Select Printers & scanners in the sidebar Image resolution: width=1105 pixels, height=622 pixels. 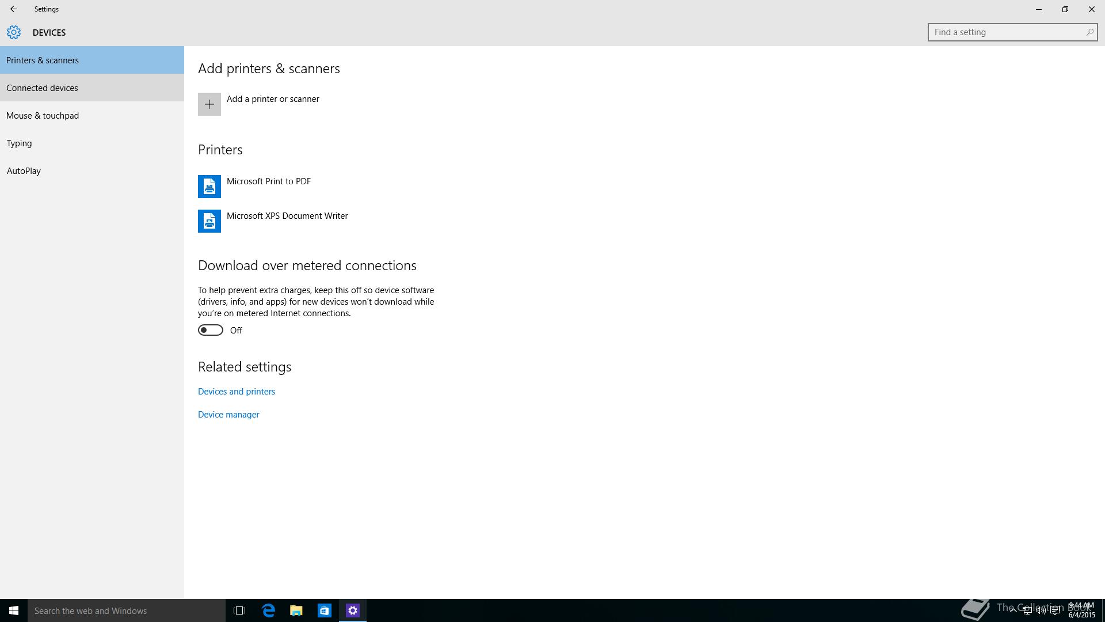coord(92,60)
